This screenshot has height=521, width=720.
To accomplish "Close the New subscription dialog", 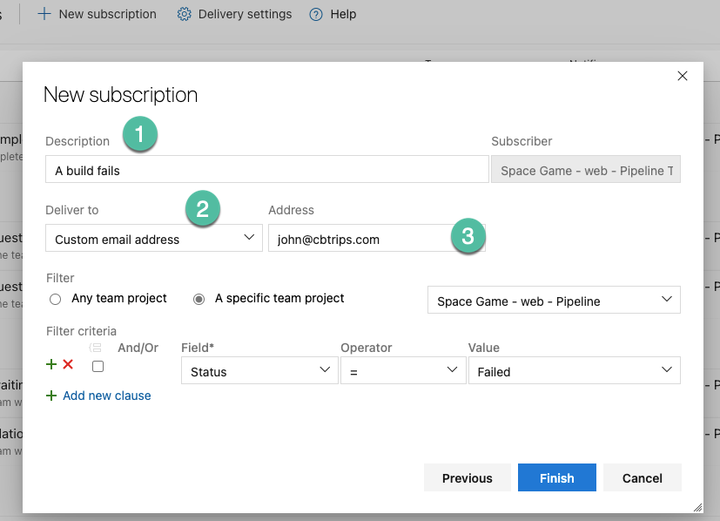I will coord(683,76).
